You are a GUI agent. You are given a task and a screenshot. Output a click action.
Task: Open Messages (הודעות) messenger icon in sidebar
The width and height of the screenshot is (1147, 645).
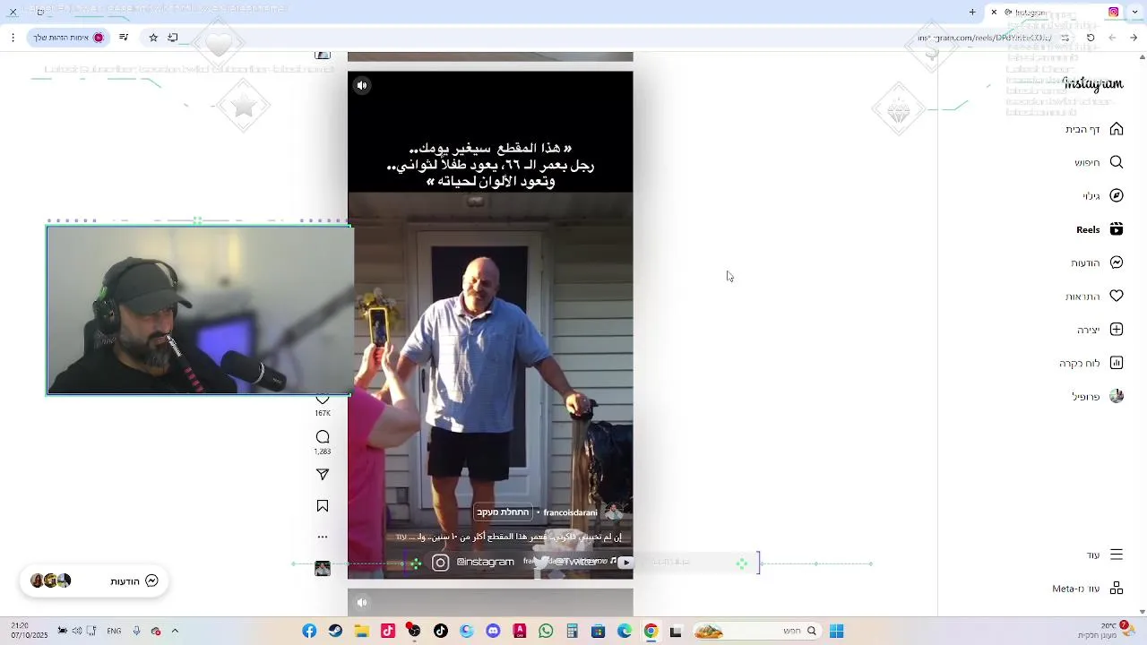click(x=1117, y=262)
